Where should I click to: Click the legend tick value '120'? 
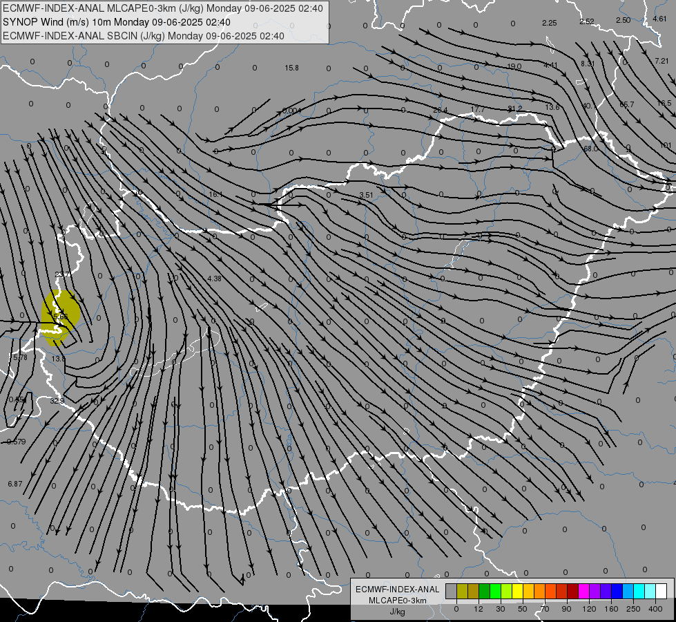(x=589, y=609)
